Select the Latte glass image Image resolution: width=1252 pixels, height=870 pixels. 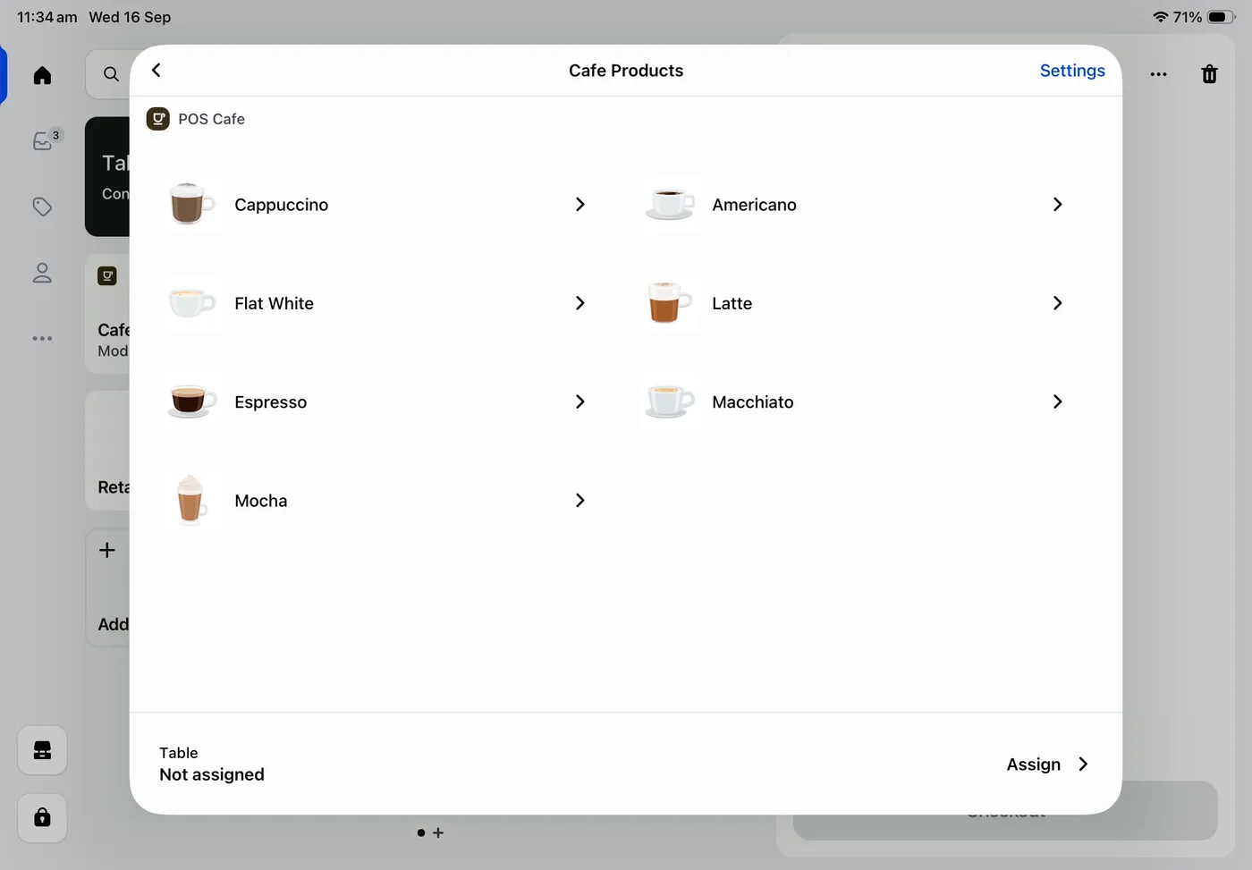670,303
